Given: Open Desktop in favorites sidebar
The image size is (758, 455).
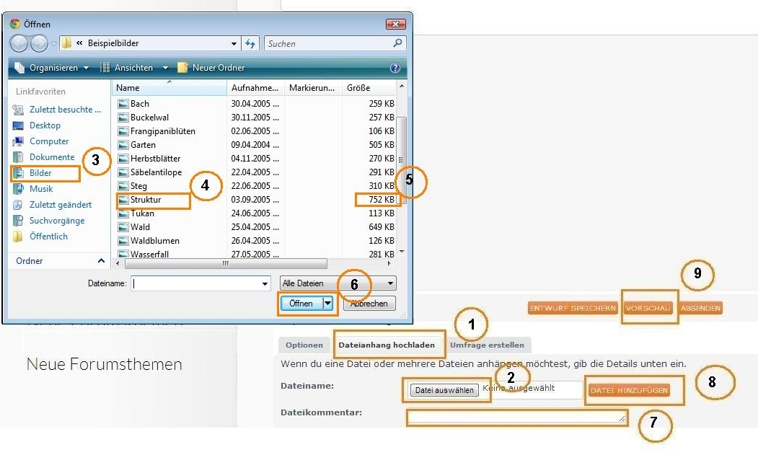Looking at the screenshot, I should coord(45,125).
